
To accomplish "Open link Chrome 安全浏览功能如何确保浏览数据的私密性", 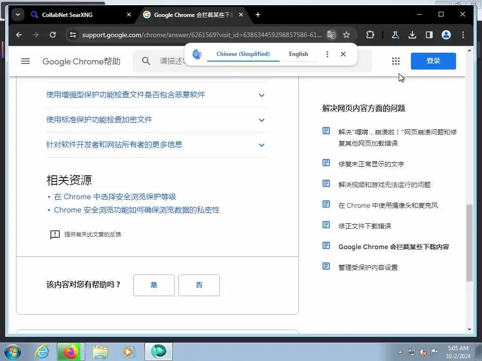I will pos(137,210).
